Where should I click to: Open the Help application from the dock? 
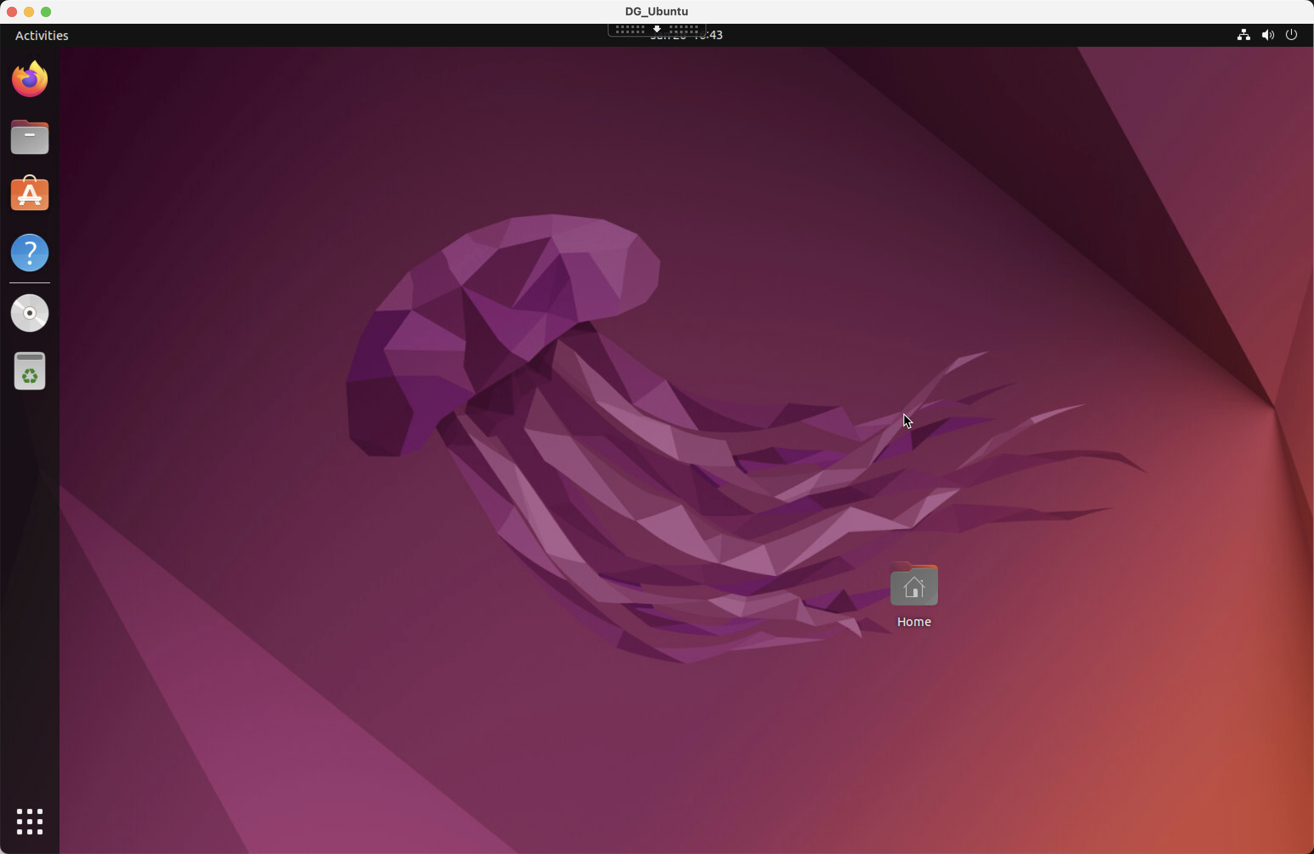[30, 252]
